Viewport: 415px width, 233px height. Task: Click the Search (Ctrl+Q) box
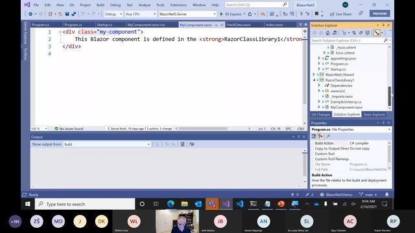[257, 5]
